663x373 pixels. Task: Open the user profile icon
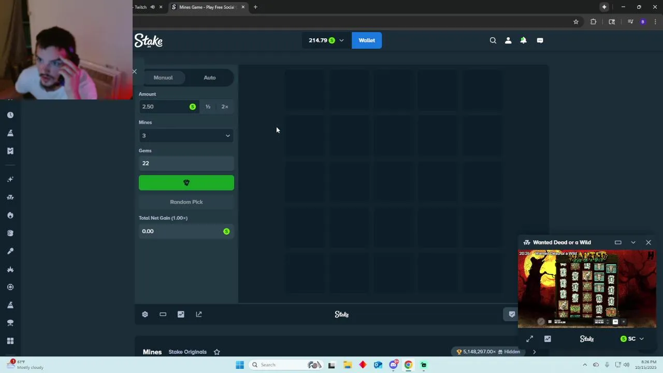(508, 40)
